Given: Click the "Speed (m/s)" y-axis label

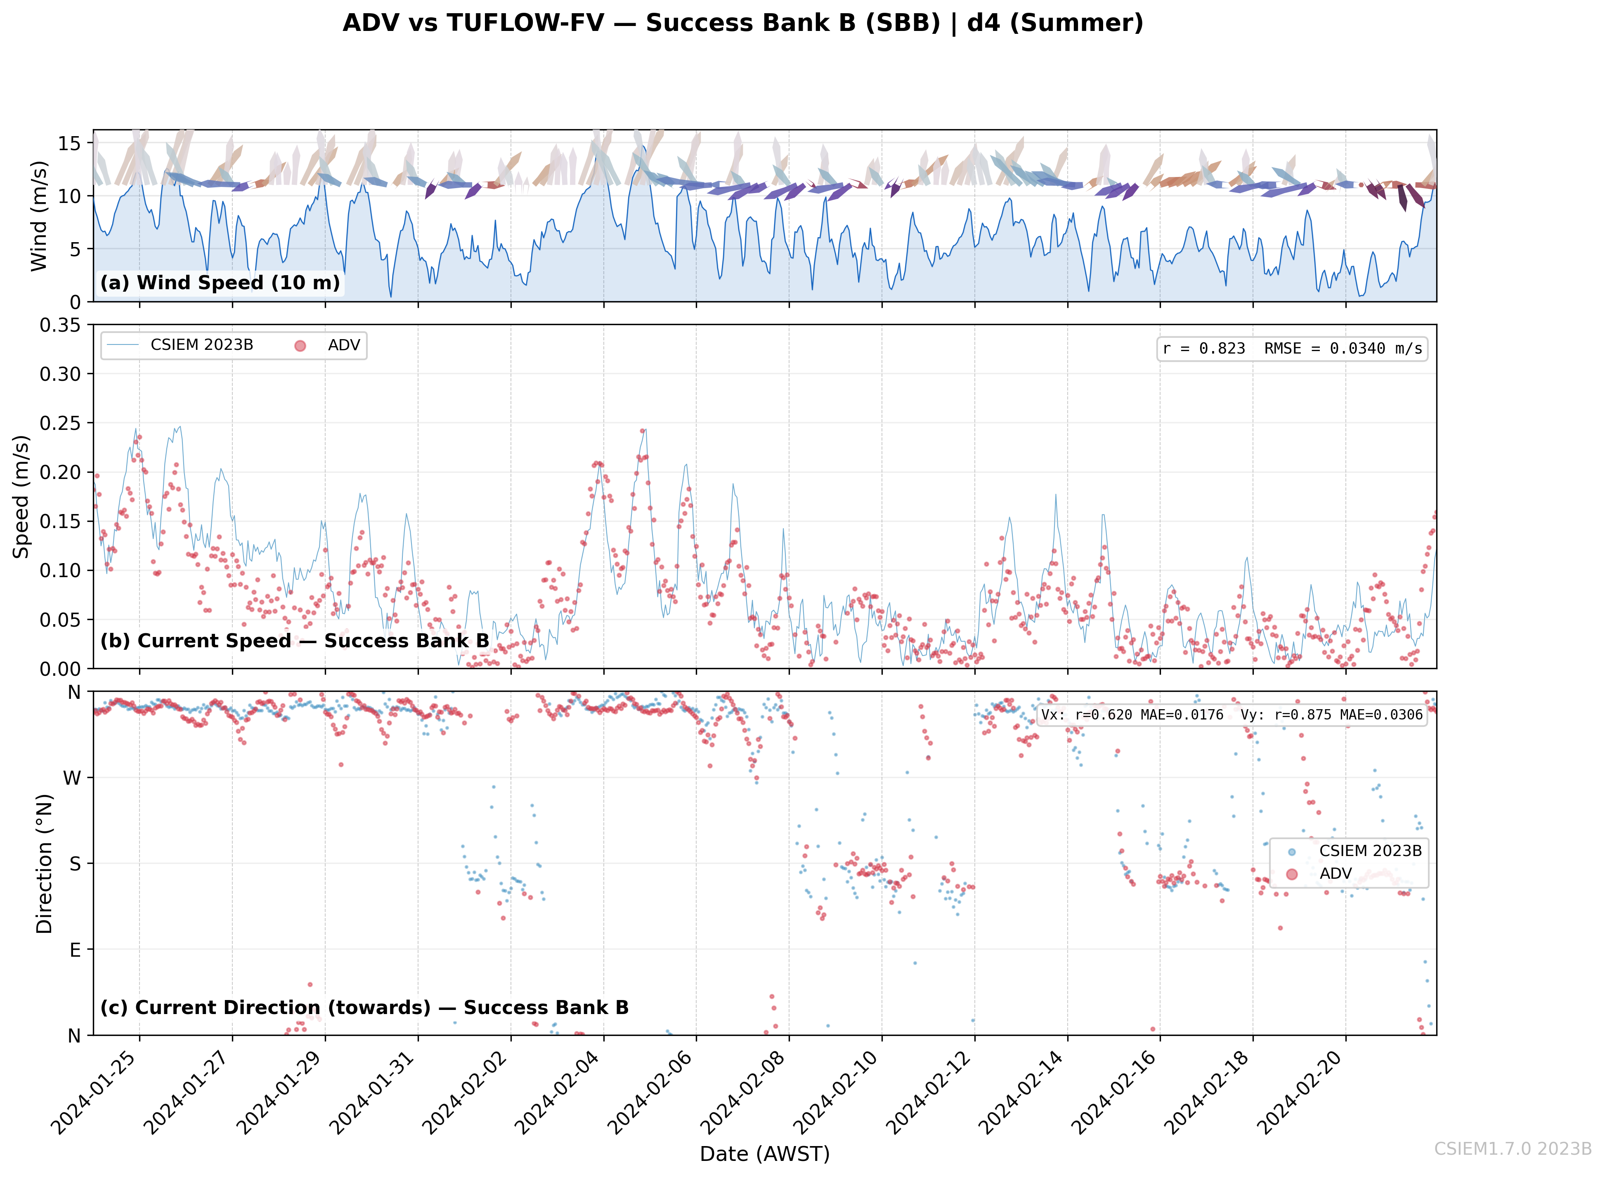Looking at the screenshot, I should pyautogui.click(x=21, y=497).
